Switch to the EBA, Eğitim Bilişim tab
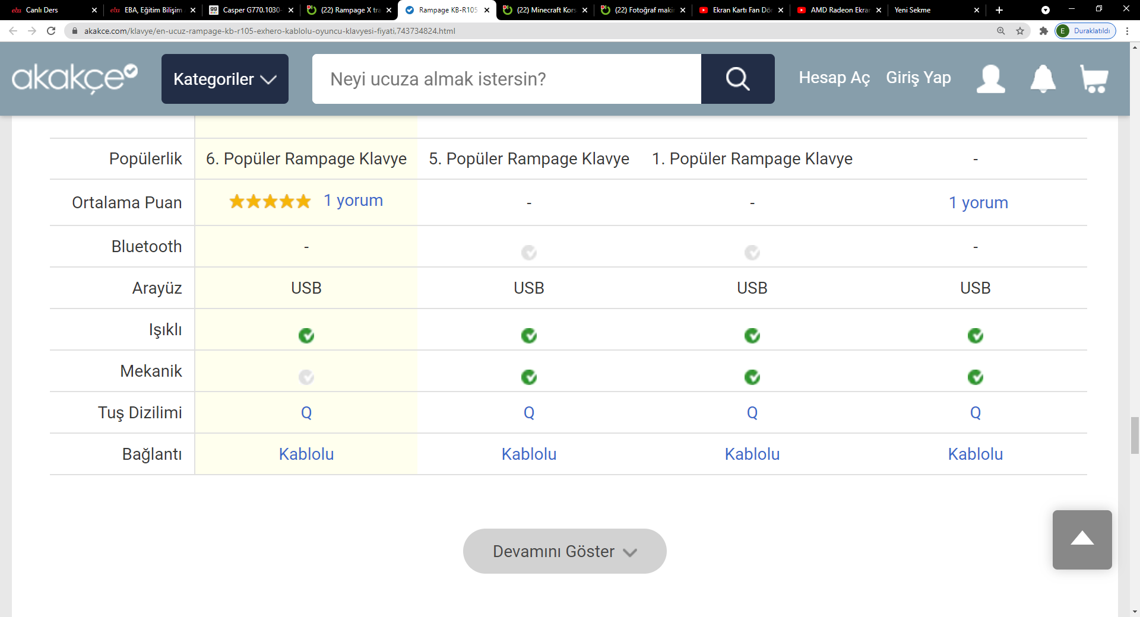Screen dimensions: 1140x617 153,10
